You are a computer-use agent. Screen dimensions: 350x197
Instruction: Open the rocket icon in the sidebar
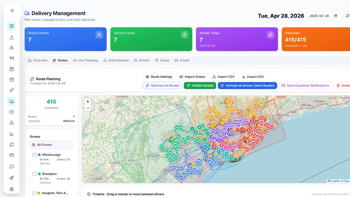tap(12, 178)
